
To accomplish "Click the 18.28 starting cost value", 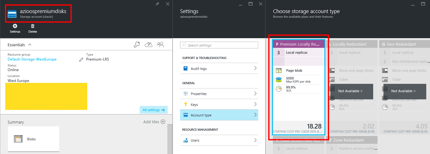I will (x=314, y=126).
